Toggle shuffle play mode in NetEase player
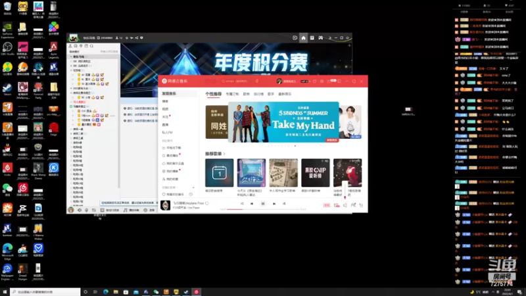 pos(242,203)
